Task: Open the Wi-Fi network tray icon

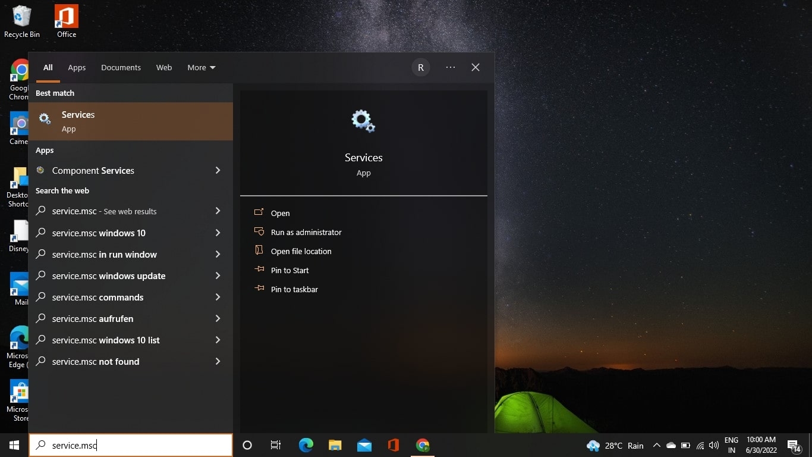Action: tap(700, 446)
